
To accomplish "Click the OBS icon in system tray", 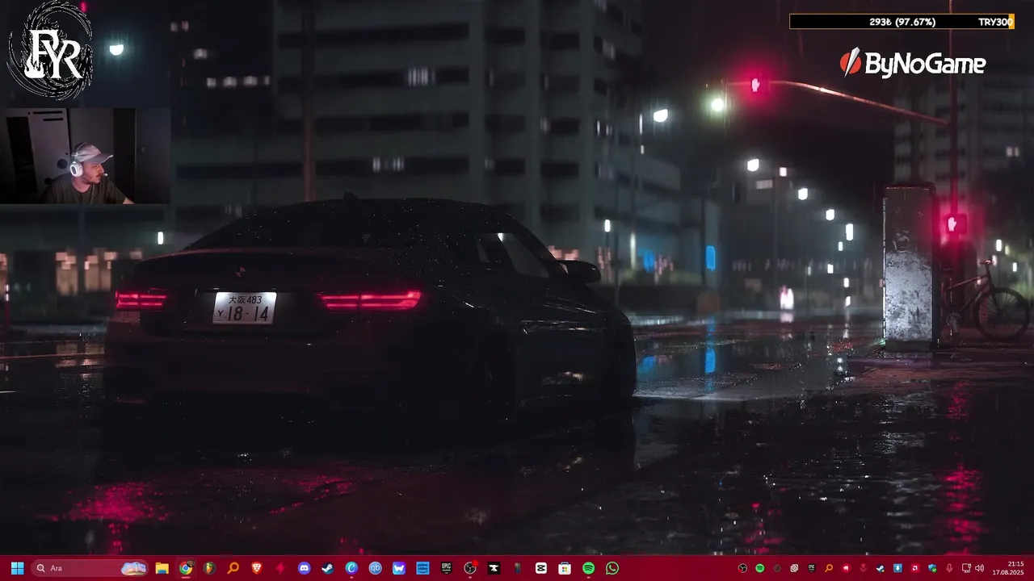I will (x=742, y=568).
